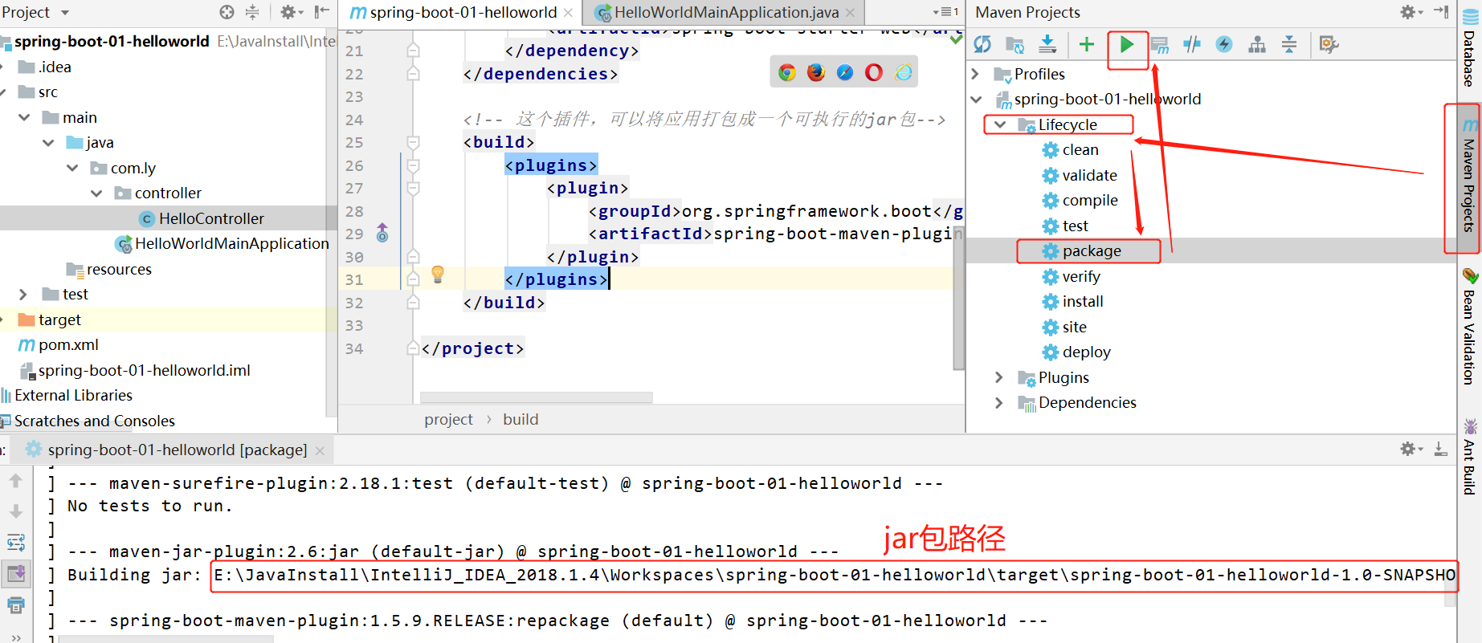Show Maven dependencies diagram icon
This screenshot has width=1482, height=643.
pos(1257,45)
